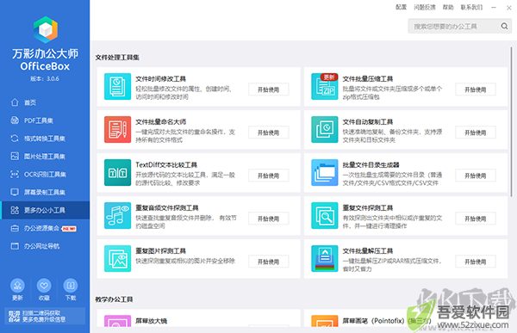The image size is (517, 333).
Task: Open the 配置 settings link
Action: click(x=401, y=7)
